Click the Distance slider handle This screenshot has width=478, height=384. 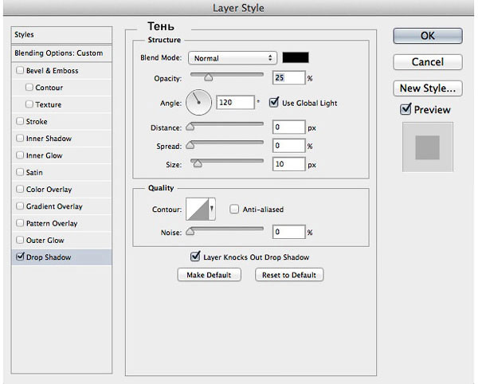pos(190,127)
